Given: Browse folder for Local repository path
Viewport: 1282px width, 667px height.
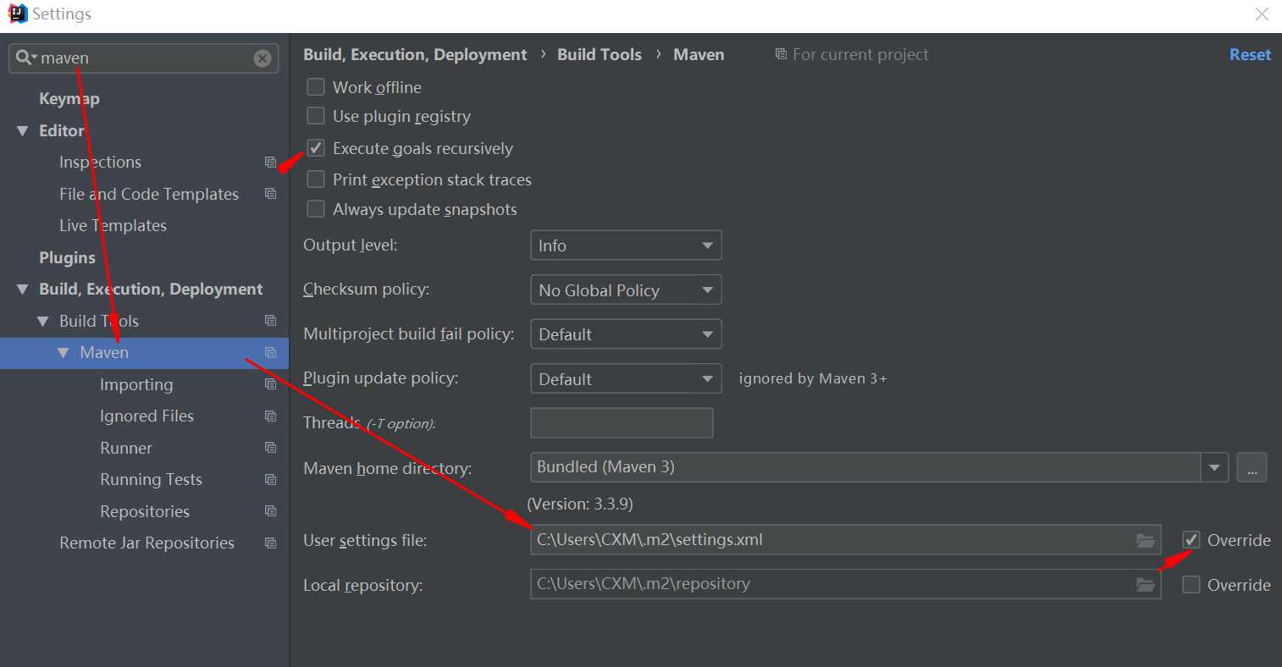Looking at the screenshot, I should (1145, 584).
